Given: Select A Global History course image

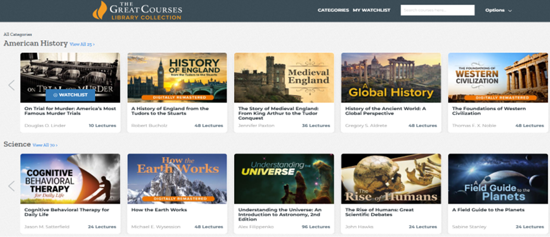Looking at the screenshot, I should pyautogui.click(x=391, y=78).
